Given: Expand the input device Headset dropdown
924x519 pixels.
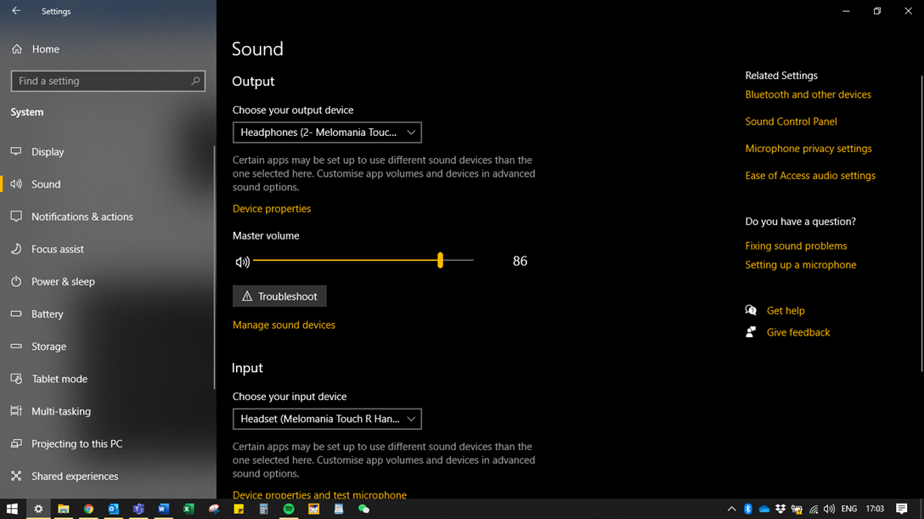Looking at the screenshot, I should click(x=327, y=419).
